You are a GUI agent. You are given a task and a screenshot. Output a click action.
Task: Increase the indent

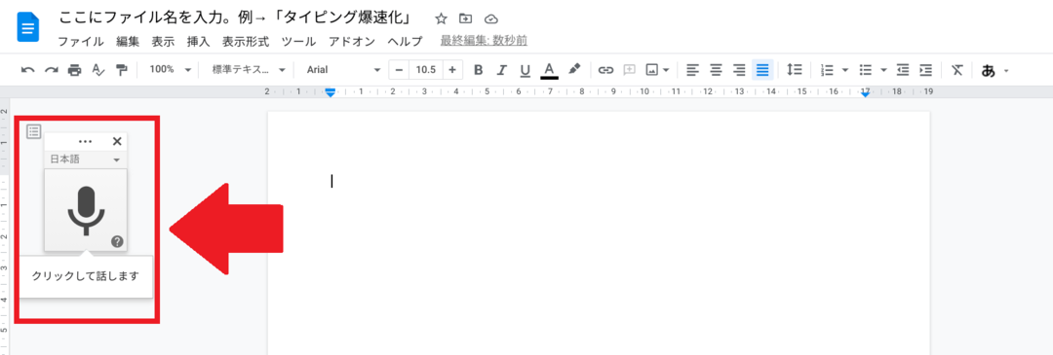(x=926, y=70)
